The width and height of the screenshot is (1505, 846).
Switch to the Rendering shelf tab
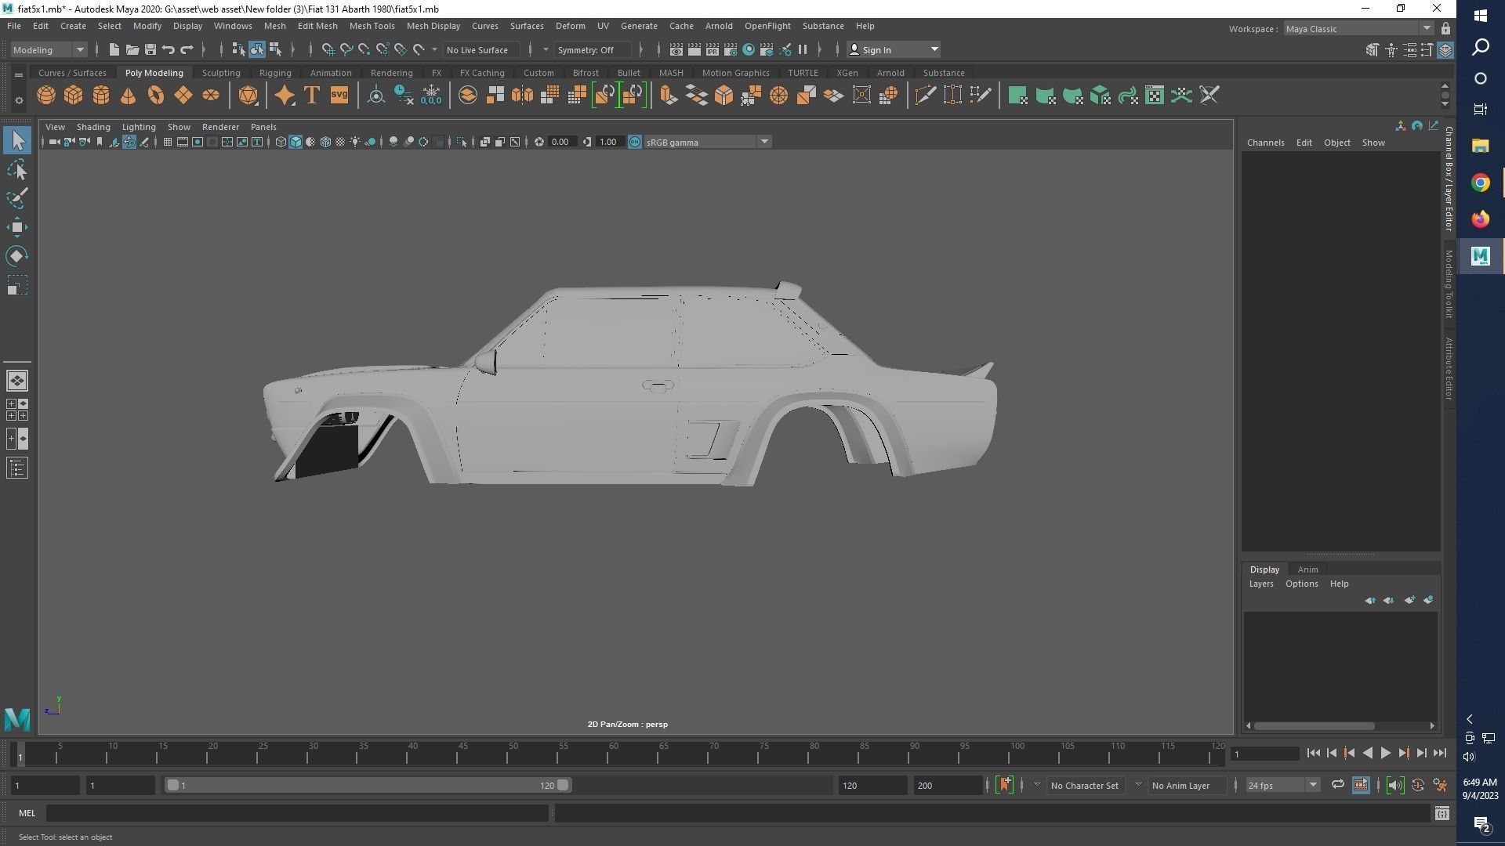(x=391, y=73)
